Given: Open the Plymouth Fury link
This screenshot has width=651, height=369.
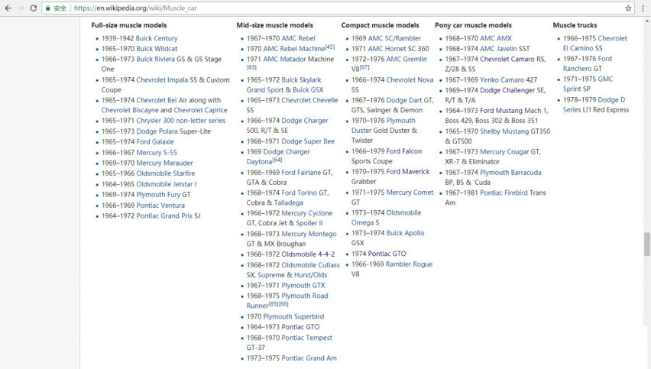Looking at the screenshot, I should 157,194.
